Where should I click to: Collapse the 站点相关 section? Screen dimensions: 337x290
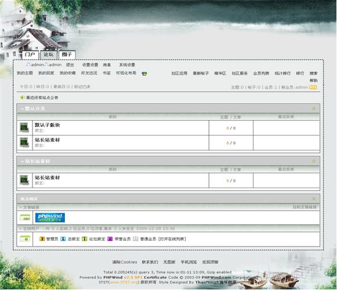pos(314,199)
